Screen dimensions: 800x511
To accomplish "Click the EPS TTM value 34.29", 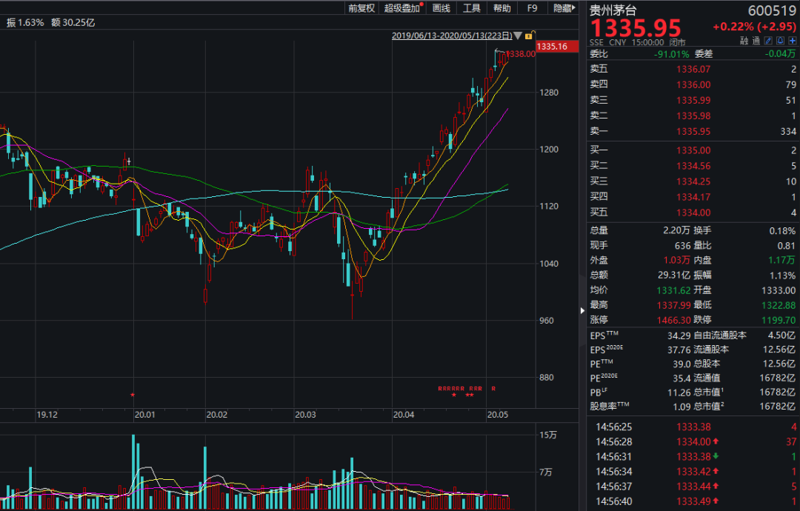I will [679, 335].
